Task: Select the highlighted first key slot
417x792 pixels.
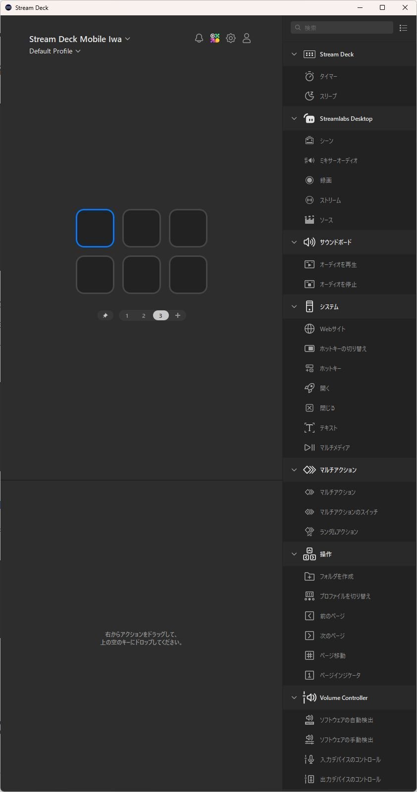Action: [x=95, y=228]
